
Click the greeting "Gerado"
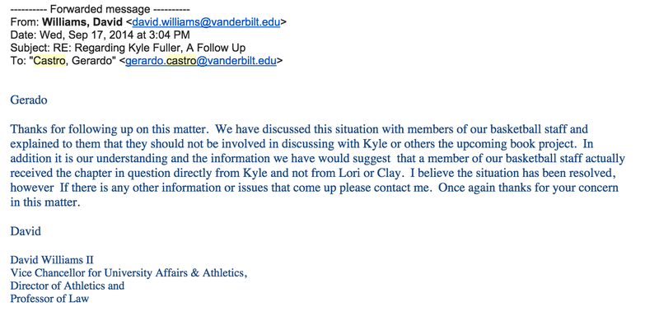[29, 100]
